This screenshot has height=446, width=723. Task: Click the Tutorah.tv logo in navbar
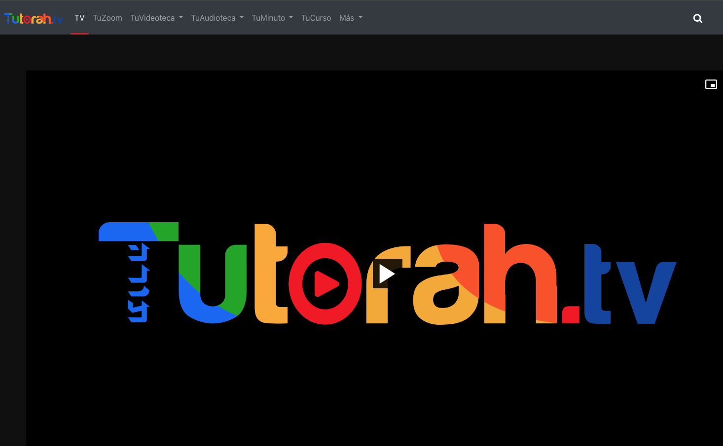[x=34, y=19]
